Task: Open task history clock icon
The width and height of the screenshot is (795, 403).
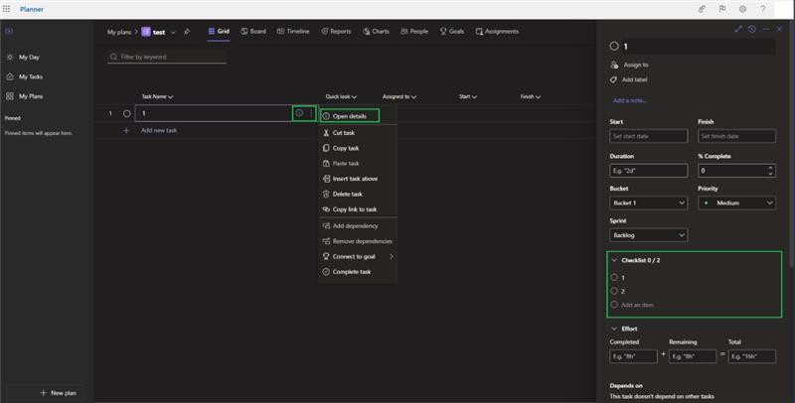Action: click(752, 29)
